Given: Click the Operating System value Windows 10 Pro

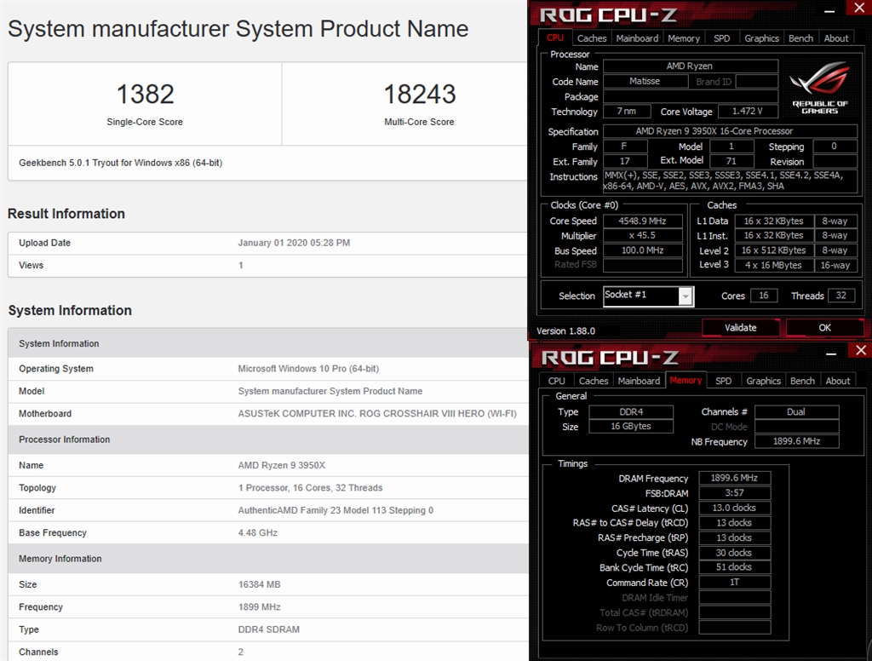Looking at the screenshot, I should (x=308, y=369).
